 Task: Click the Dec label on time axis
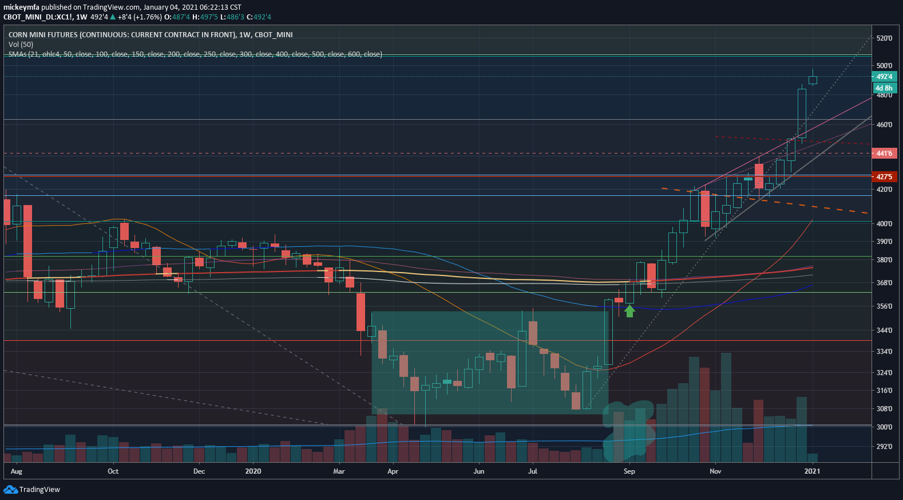(199, 471)
